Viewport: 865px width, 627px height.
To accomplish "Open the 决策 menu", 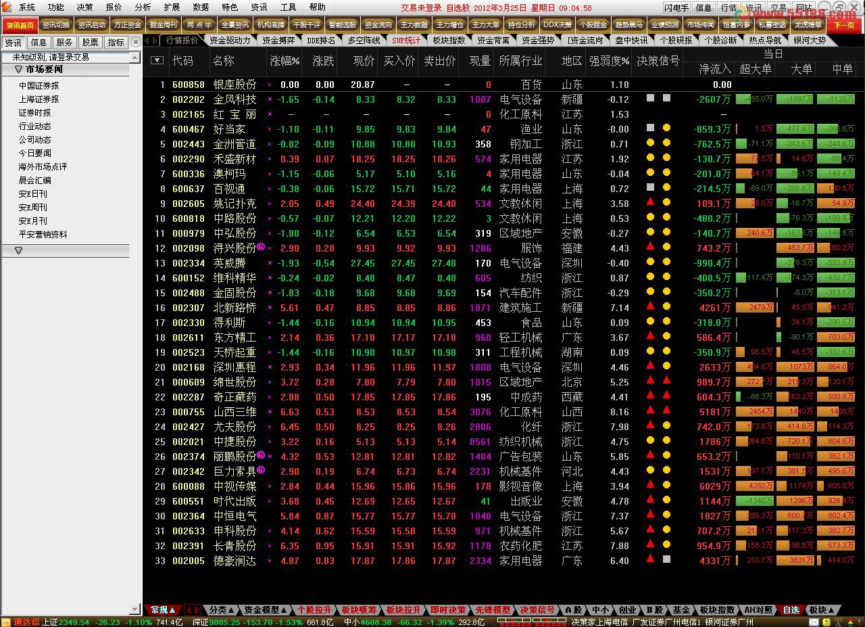I will pos(85,7).
